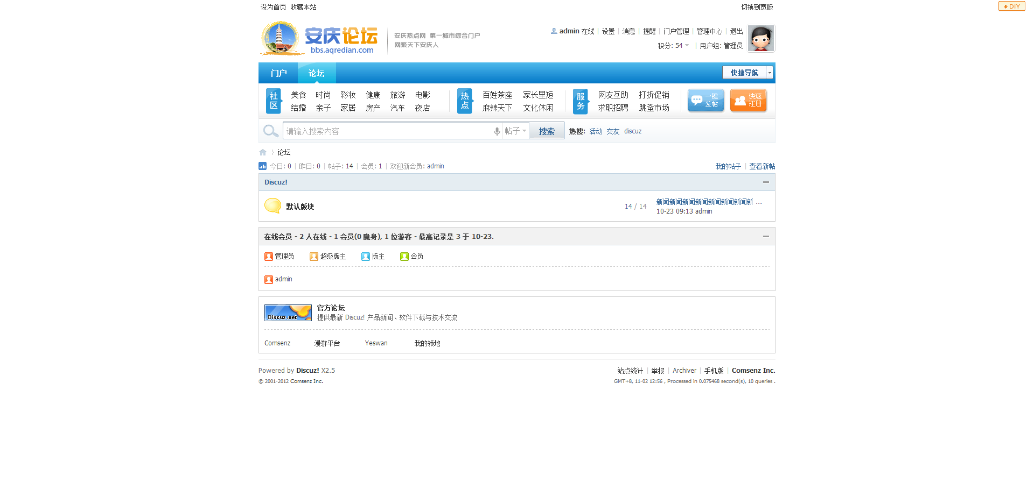Viewport: 1034px width, 489px height.
Task: Click 切换到宽版 to switch layout
Action: (757, 7)
